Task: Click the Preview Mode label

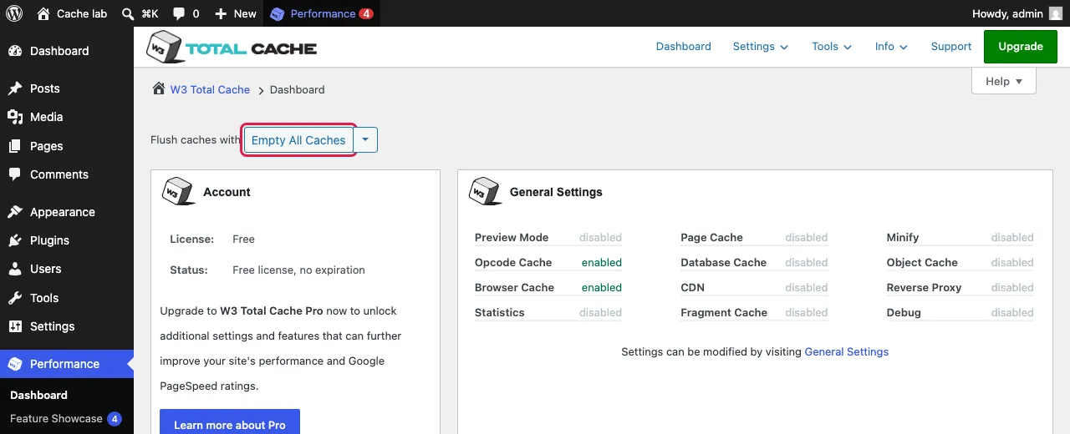Action: [x=512, y=237]
